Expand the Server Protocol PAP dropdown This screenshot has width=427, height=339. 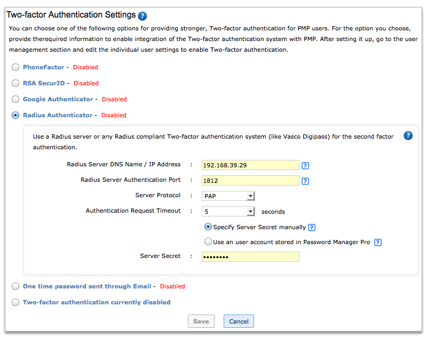coord(228,196)
